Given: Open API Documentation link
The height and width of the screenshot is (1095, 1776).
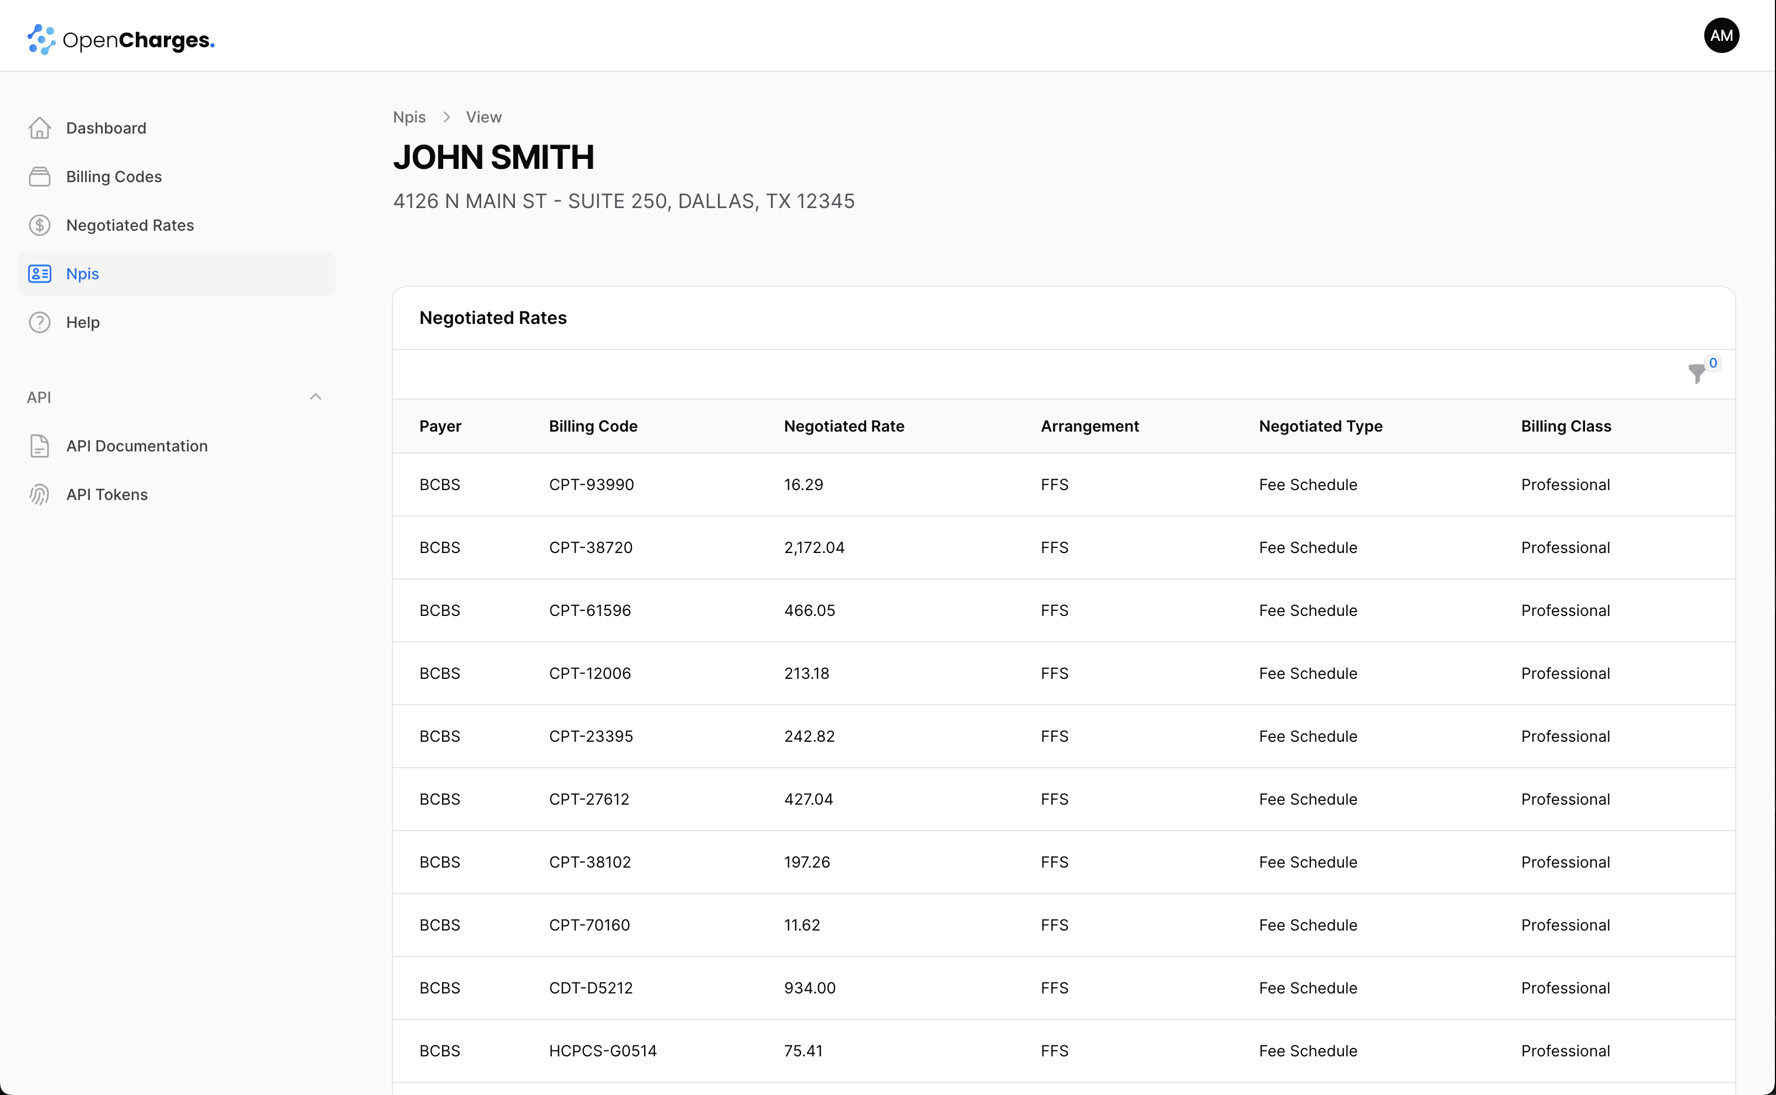Looking at the screenshot, I should click(x=137, y=446).
